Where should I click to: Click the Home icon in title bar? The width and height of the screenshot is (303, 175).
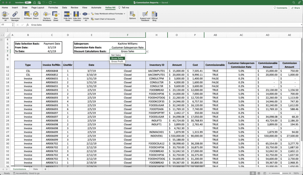tap(34, 2)
